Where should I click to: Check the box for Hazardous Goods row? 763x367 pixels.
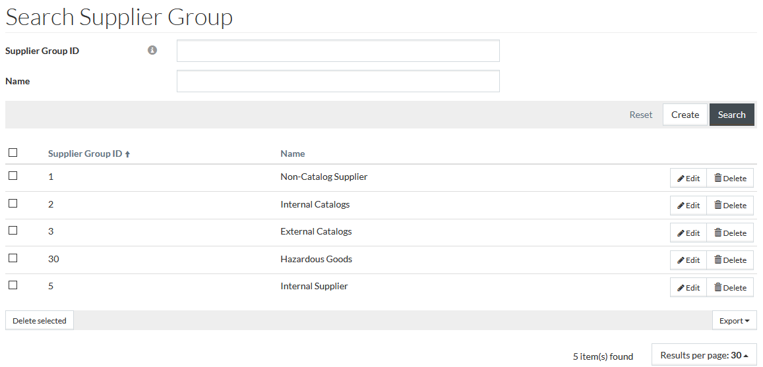pyautogui.click(x=13, y=258)
